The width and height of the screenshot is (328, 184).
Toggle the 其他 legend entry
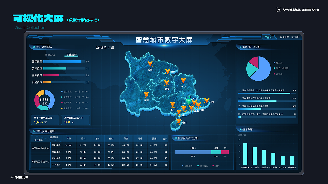(216, 166)
